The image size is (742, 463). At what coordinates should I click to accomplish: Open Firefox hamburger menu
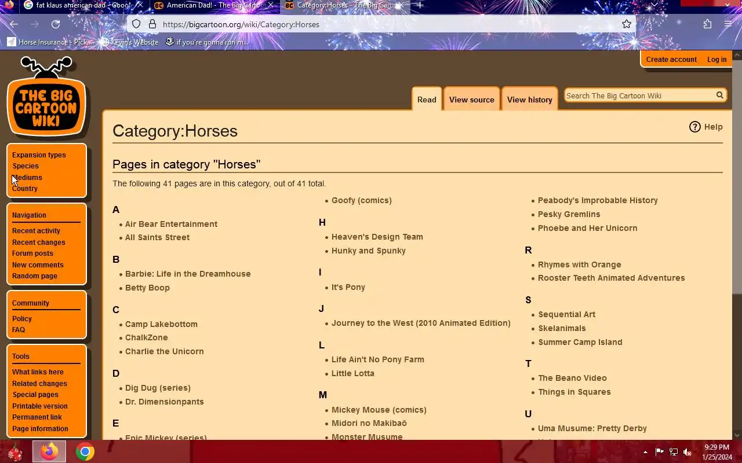(728, 24)
